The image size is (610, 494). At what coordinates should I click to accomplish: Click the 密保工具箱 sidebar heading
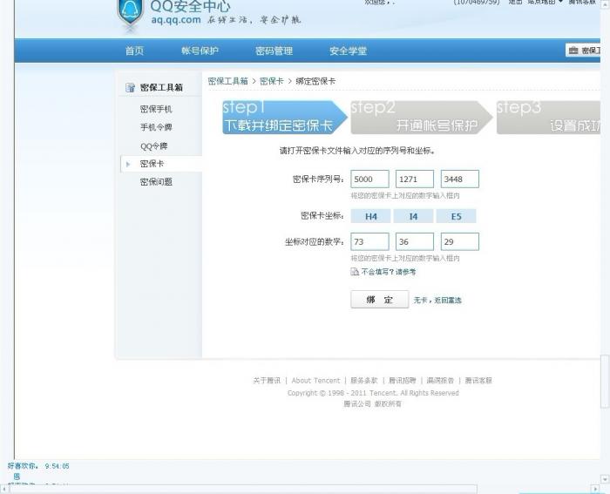[x=161, y=87]
